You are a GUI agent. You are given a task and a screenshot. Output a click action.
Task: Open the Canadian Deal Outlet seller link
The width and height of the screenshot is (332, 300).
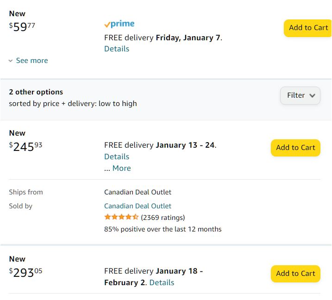(x=138, y=206)
